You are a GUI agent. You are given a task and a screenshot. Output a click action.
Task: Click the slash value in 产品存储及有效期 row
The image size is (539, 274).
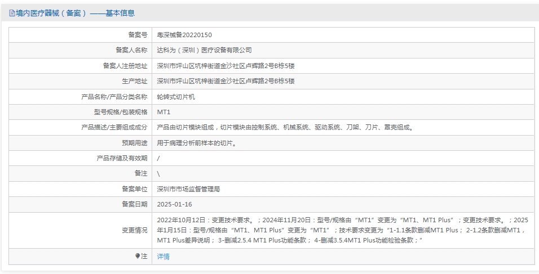coord(158,159)
